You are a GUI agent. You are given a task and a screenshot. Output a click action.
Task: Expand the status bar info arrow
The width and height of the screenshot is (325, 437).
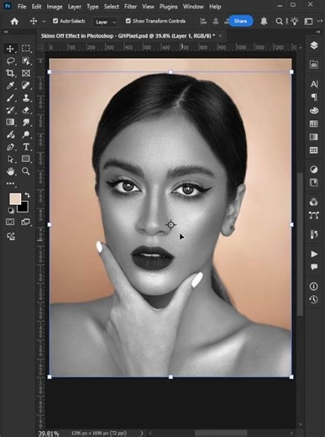click(141, 433)
